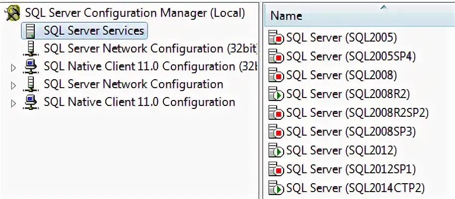Click the stopped icon of SQL Server (SQL2005)

276,38
